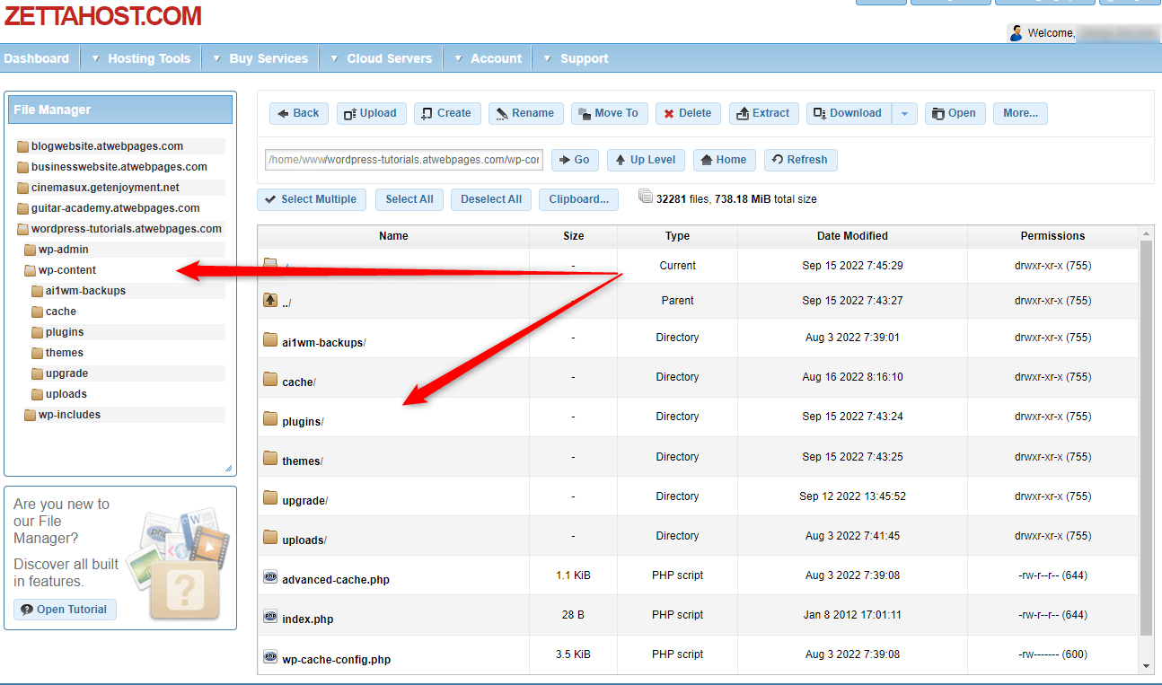Click the Home button
Screen dimensions: 1162x685
pos(725,160)
